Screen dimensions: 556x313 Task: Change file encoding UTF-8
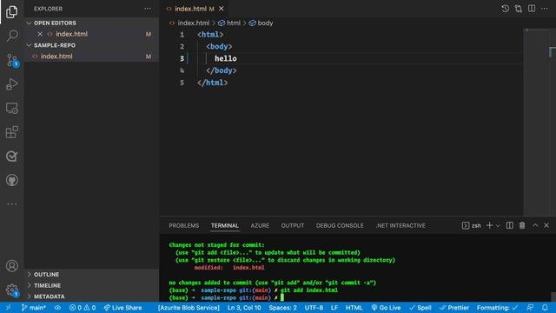314,308
